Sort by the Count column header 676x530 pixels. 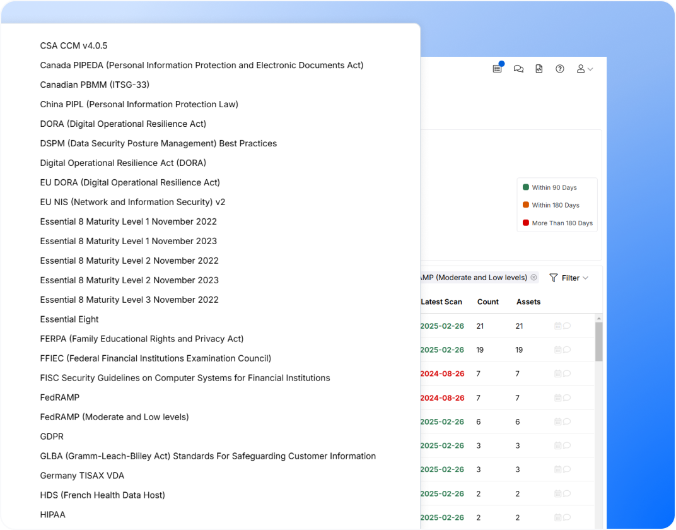487,302
